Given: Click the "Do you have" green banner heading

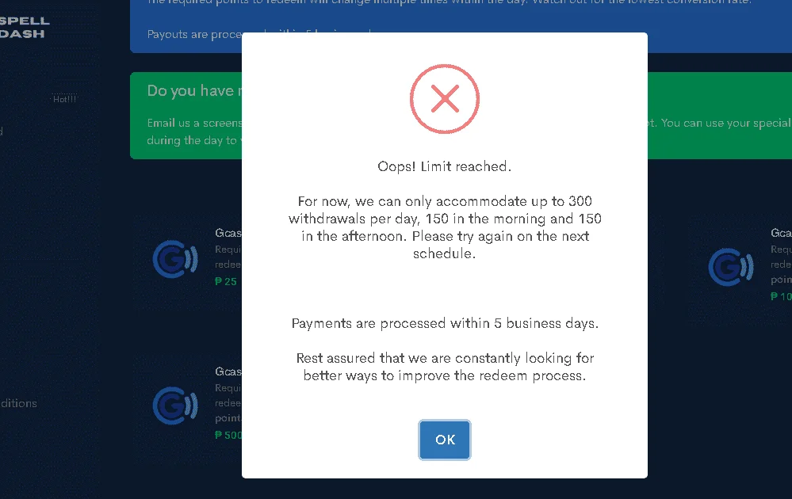Looking at the screenshot, I should click(194, 91).
